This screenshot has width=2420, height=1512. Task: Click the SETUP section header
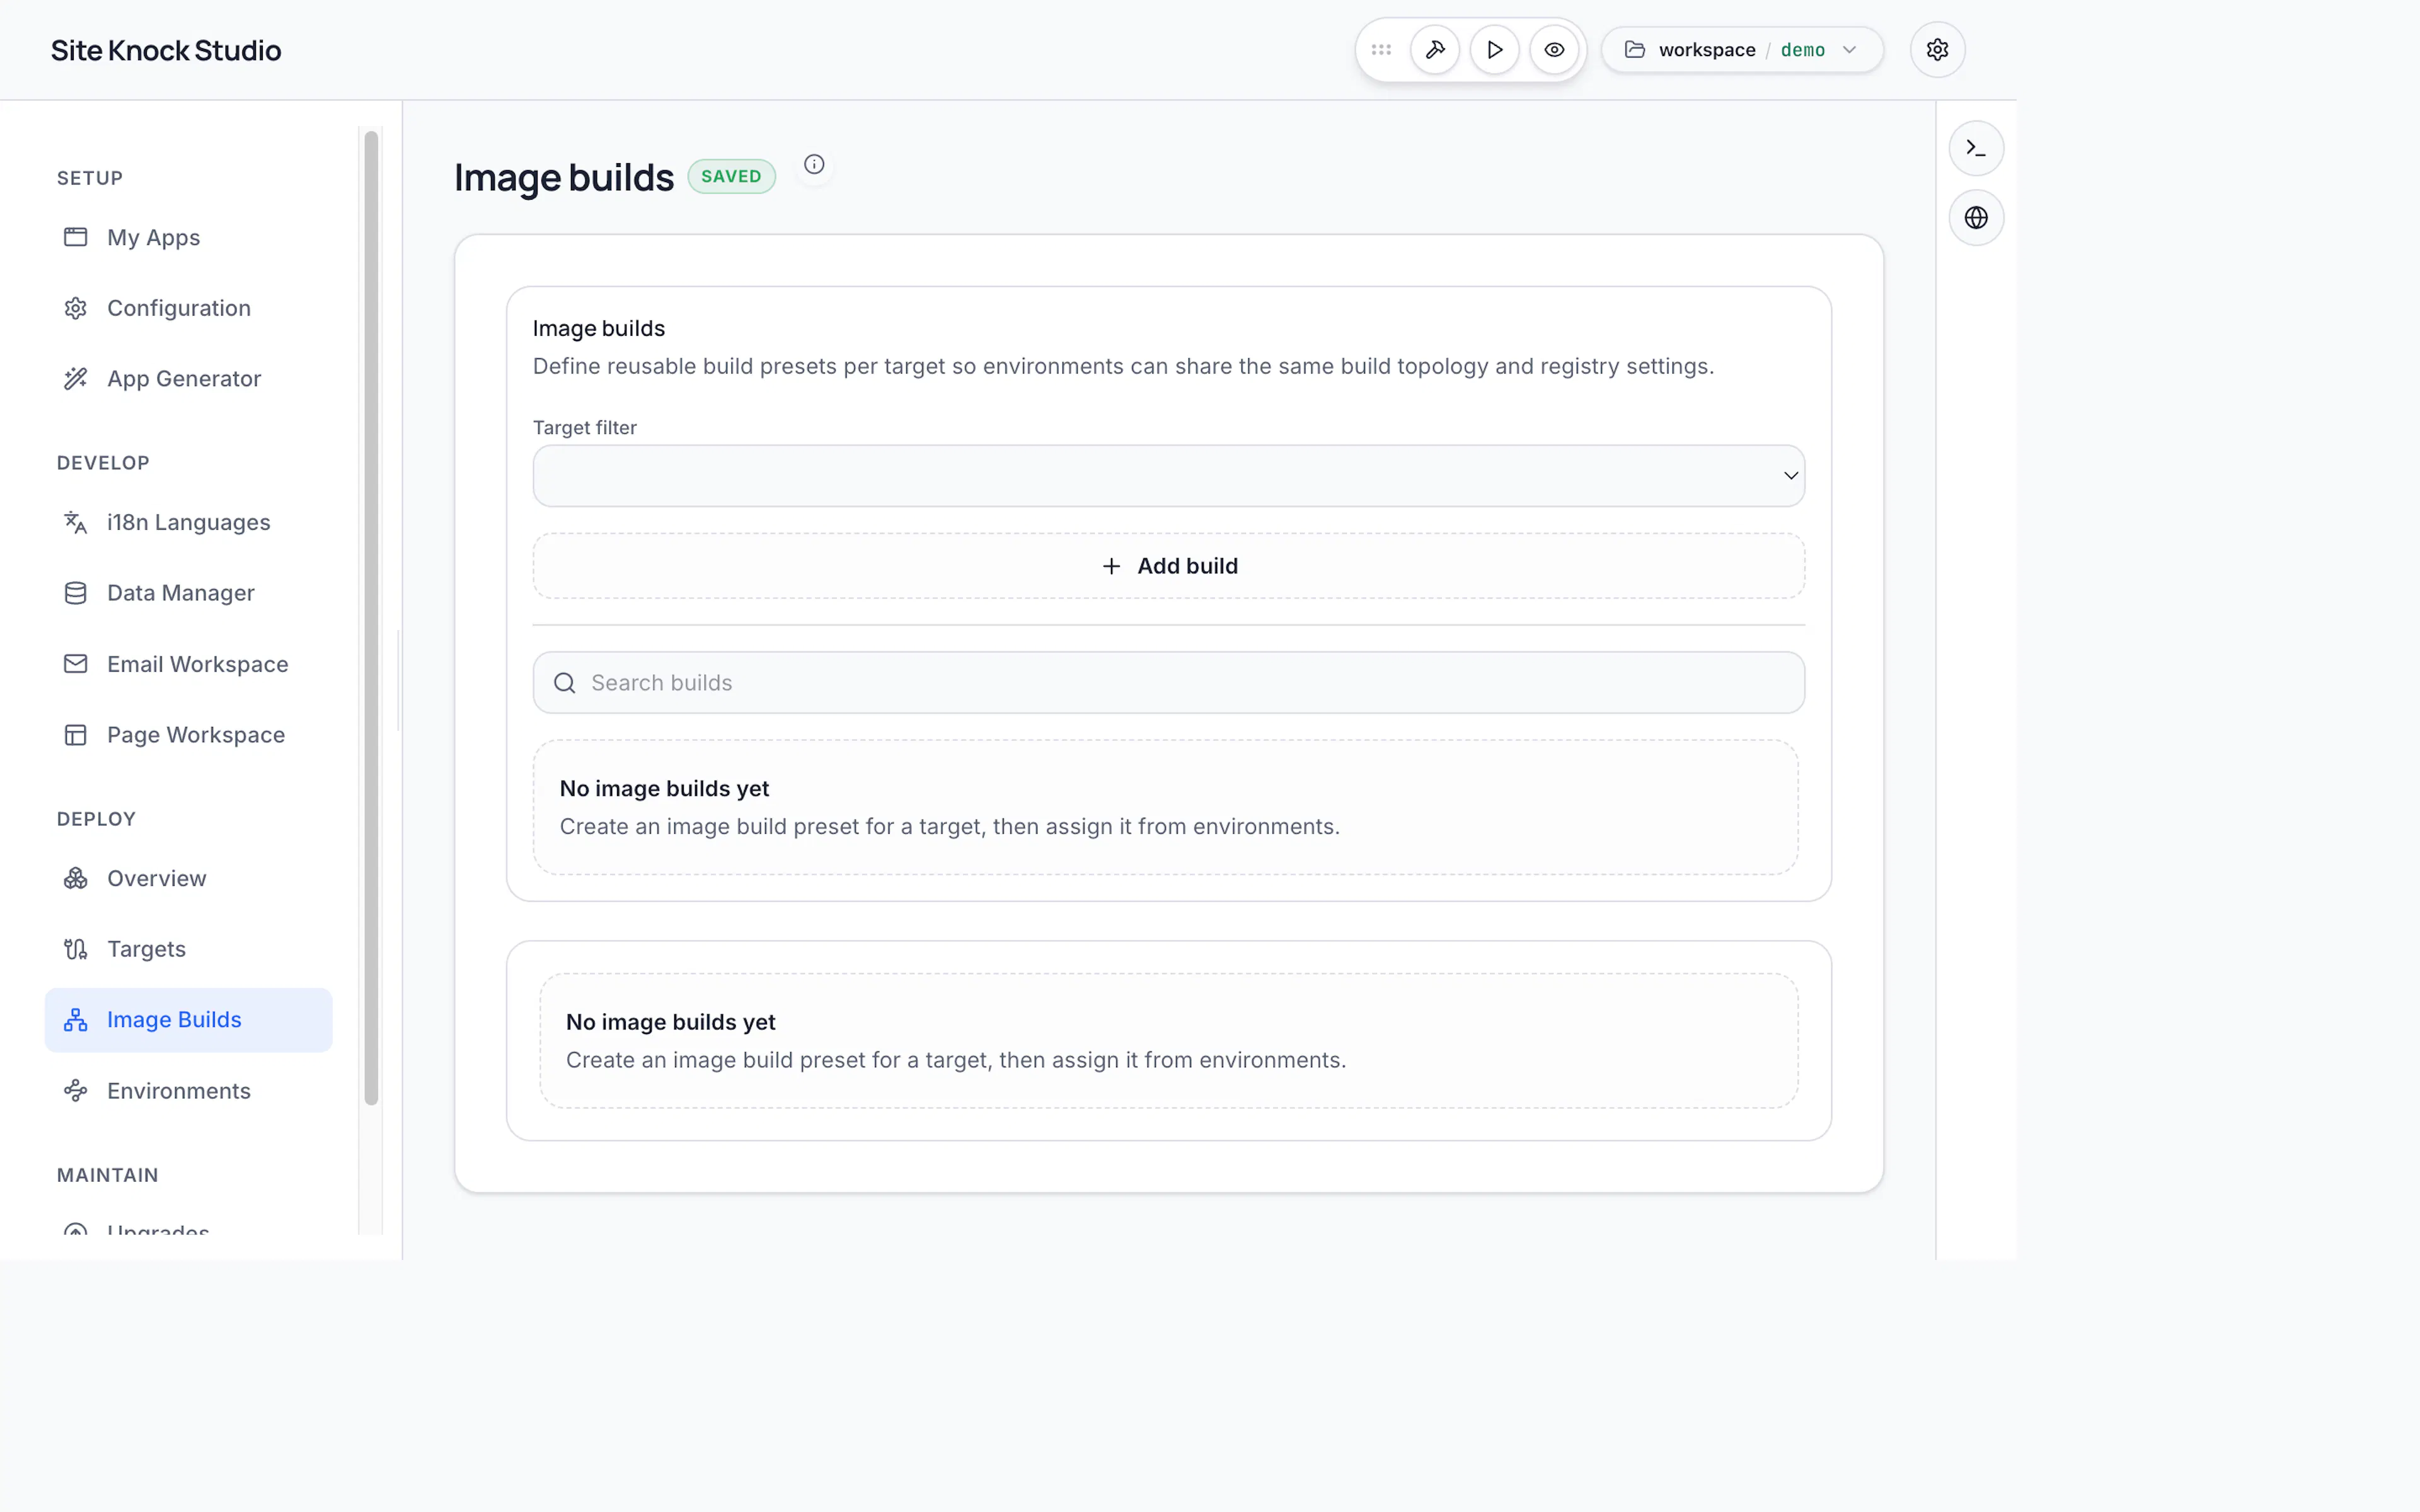point(90,178)
